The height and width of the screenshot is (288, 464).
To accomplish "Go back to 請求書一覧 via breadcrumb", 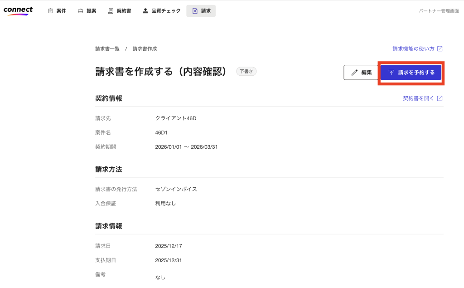I will 107,49.
